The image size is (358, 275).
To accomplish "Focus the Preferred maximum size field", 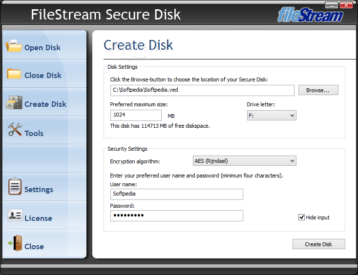I will 136,115.
